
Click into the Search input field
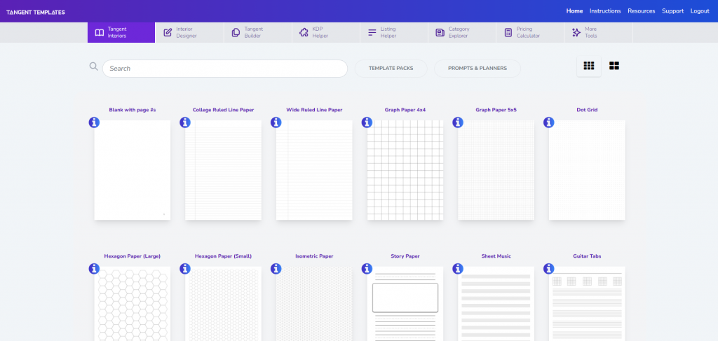224,69
